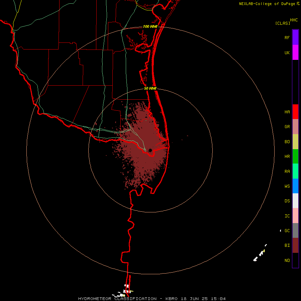Click the BI dark red legend swatch
Viewport: 301px width, 301px height.
(x=295, y=245)
